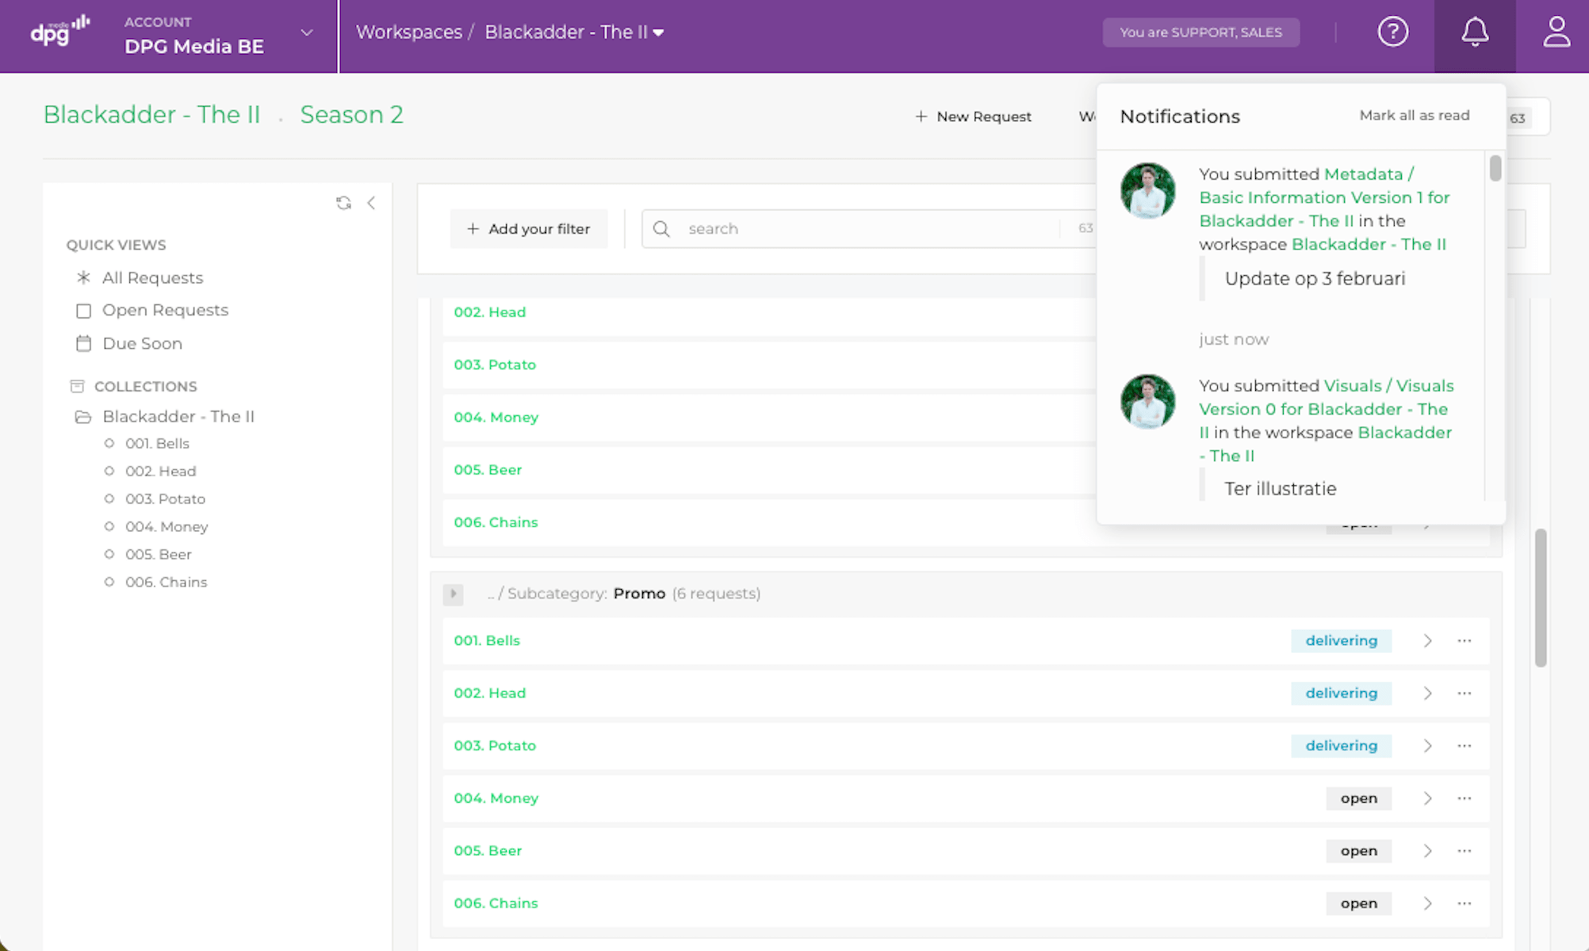Select the 003. Potato collection item
This screenshot has width=1589, height=951.
click(x=165, y=498)
